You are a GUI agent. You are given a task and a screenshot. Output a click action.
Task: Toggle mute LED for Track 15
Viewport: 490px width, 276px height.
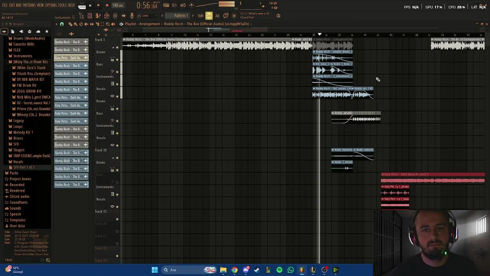118,219
